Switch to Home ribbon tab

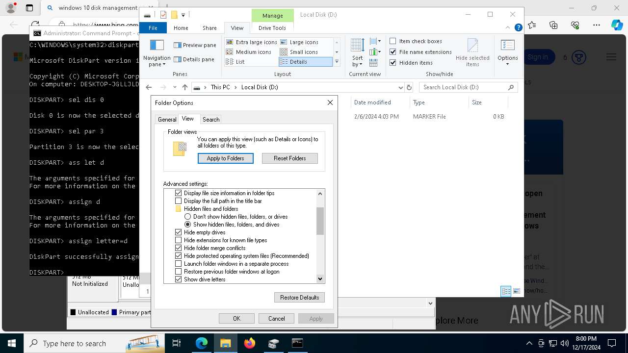coord(181,28)
